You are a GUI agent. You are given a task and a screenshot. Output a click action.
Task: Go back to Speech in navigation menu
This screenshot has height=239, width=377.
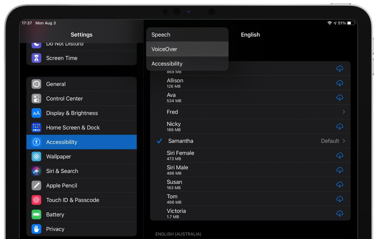[x=187, y=34]
